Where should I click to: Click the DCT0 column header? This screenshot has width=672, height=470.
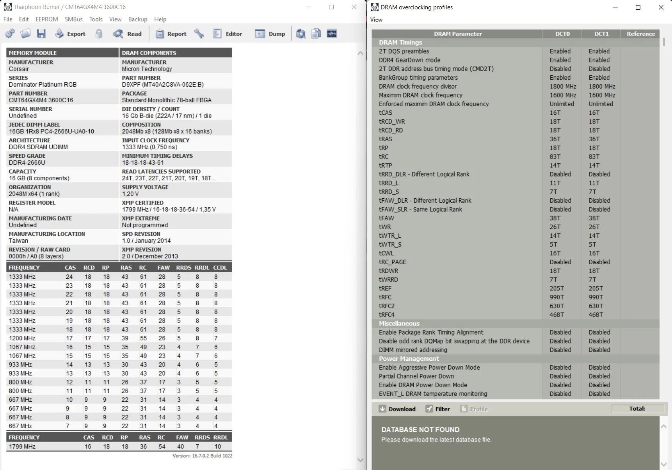[562, 34]
